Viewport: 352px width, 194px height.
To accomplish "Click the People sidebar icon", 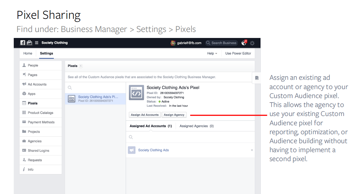I will 24,65.
